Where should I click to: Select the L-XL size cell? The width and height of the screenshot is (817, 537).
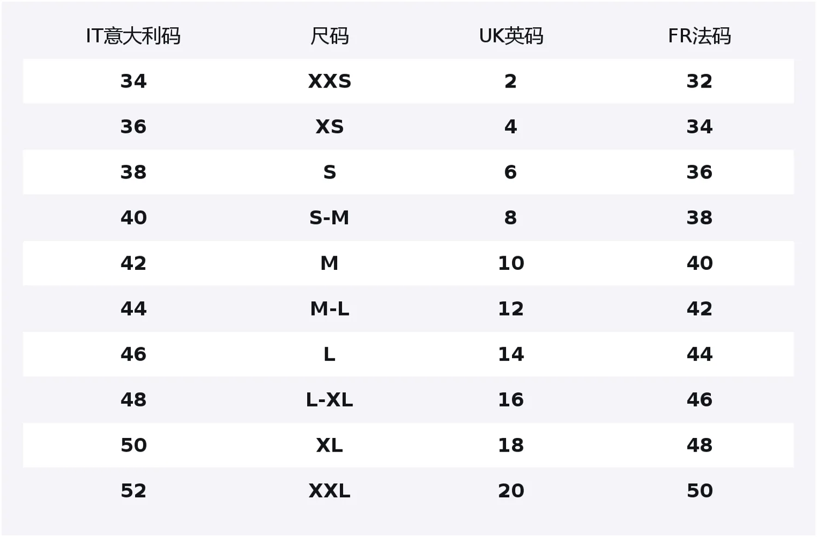330,400
